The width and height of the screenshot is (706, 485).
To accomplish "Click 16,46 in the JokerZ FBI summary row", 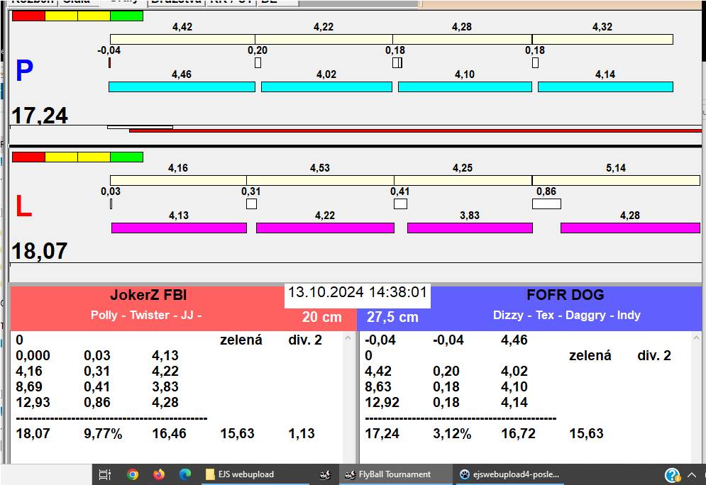I will pyautogui.click(x=169, y=434).
